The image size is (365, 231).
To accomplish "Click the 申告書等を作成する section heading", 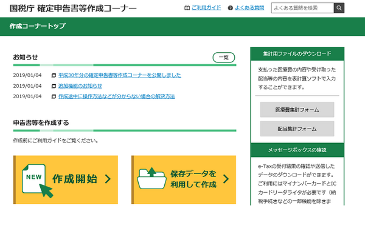I will [41, 122].
